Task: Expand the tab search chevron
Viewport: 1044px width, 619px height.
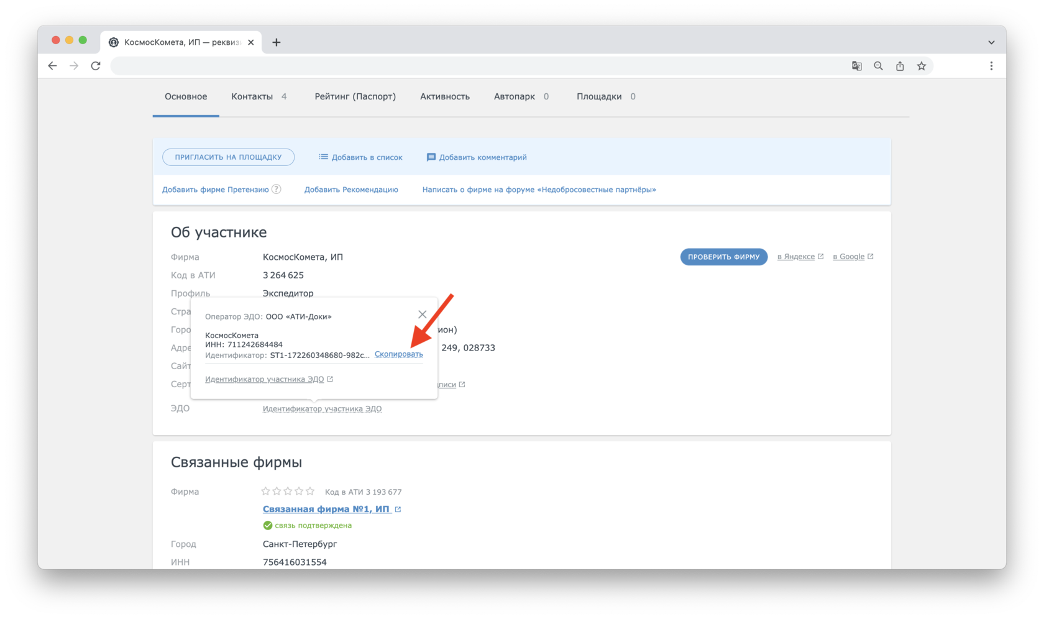Action: (991, 42)
